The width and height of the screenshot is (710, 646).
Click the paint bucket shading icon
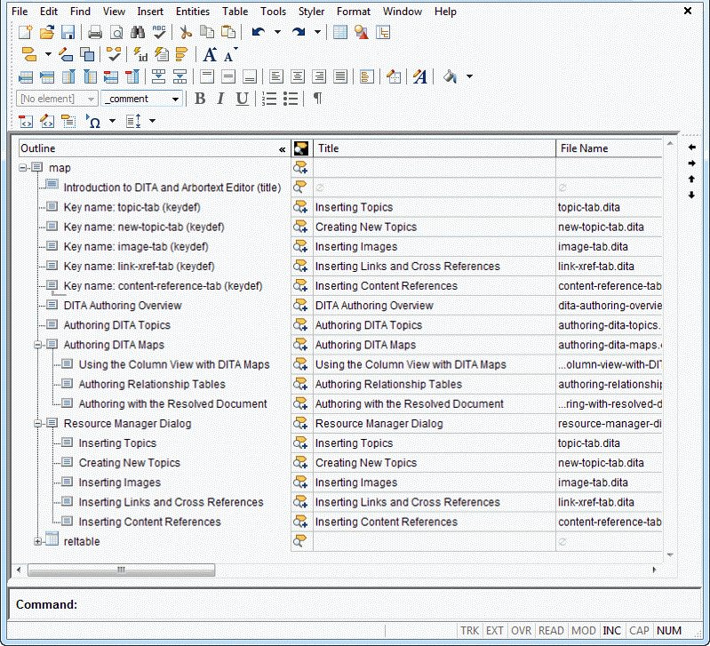[x=450, y=76]
